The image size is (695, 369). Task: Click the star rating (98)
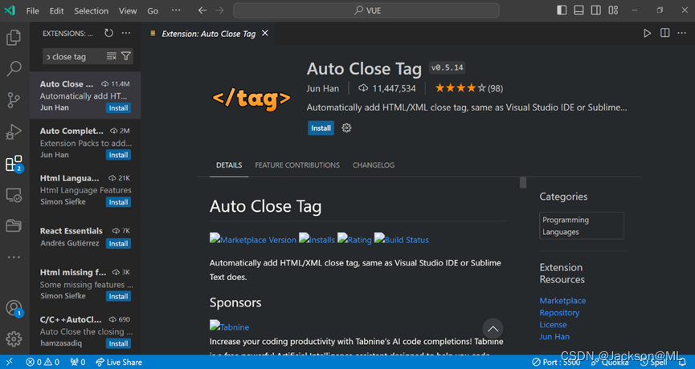tap(469, 88)
